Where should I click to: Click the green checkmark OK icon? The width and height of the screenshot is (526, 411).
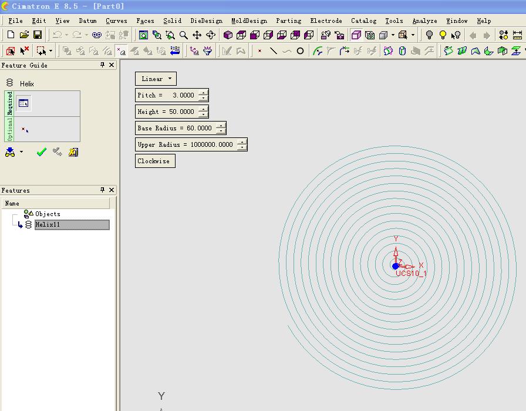pos(41,152)
